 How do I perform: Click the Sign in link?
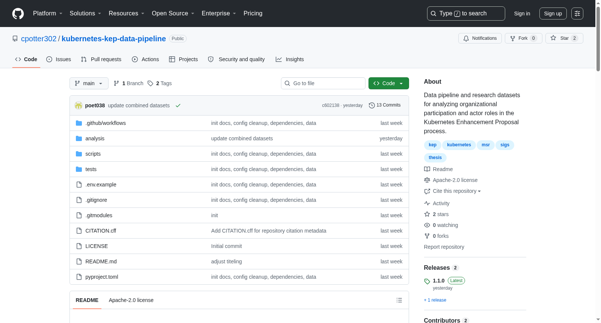(522, 14)
